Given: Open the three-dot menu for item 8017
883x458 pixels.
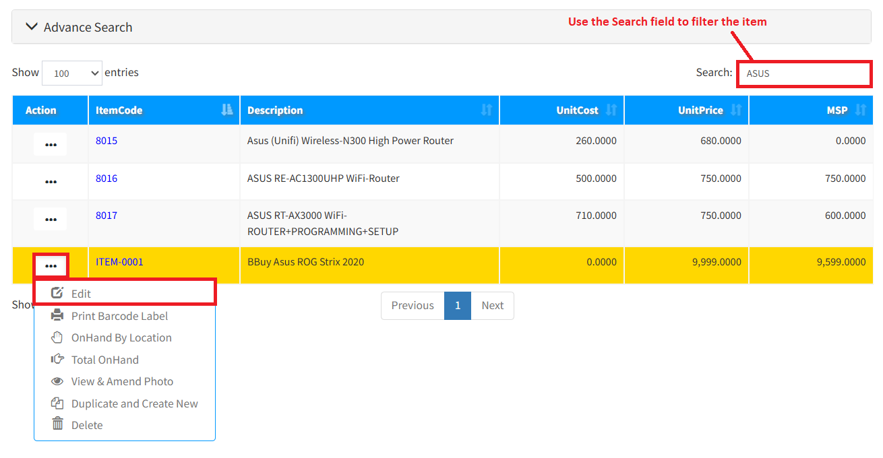Looking at the screenshot, I should (x=51, y=218).
